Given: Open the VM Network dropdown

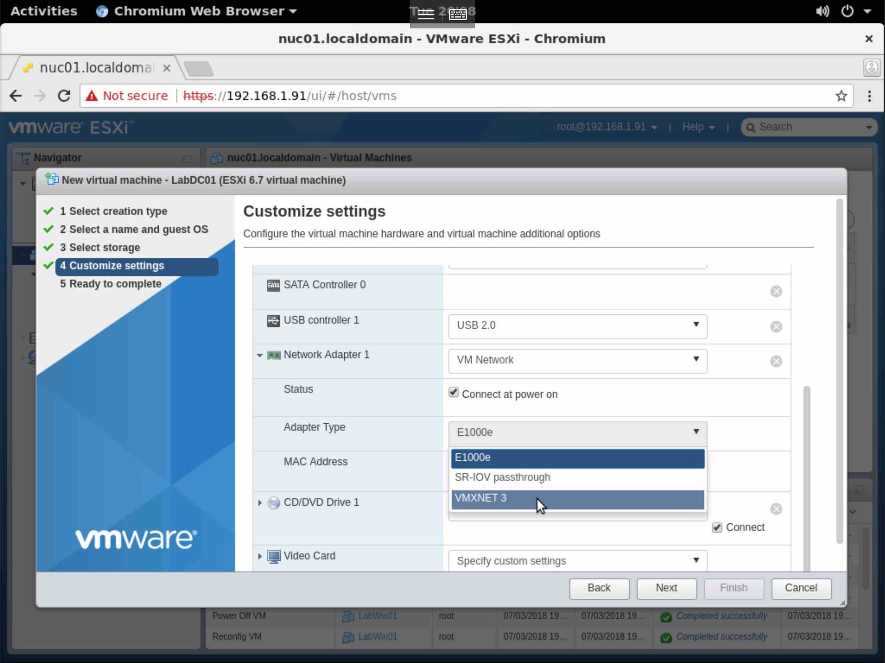Looking at the screenshot, I should tap(577, 361).
